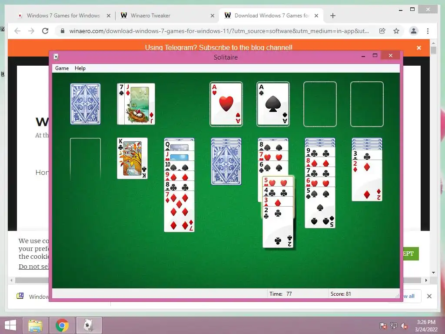Go forward in Chrome

point(31,31)
